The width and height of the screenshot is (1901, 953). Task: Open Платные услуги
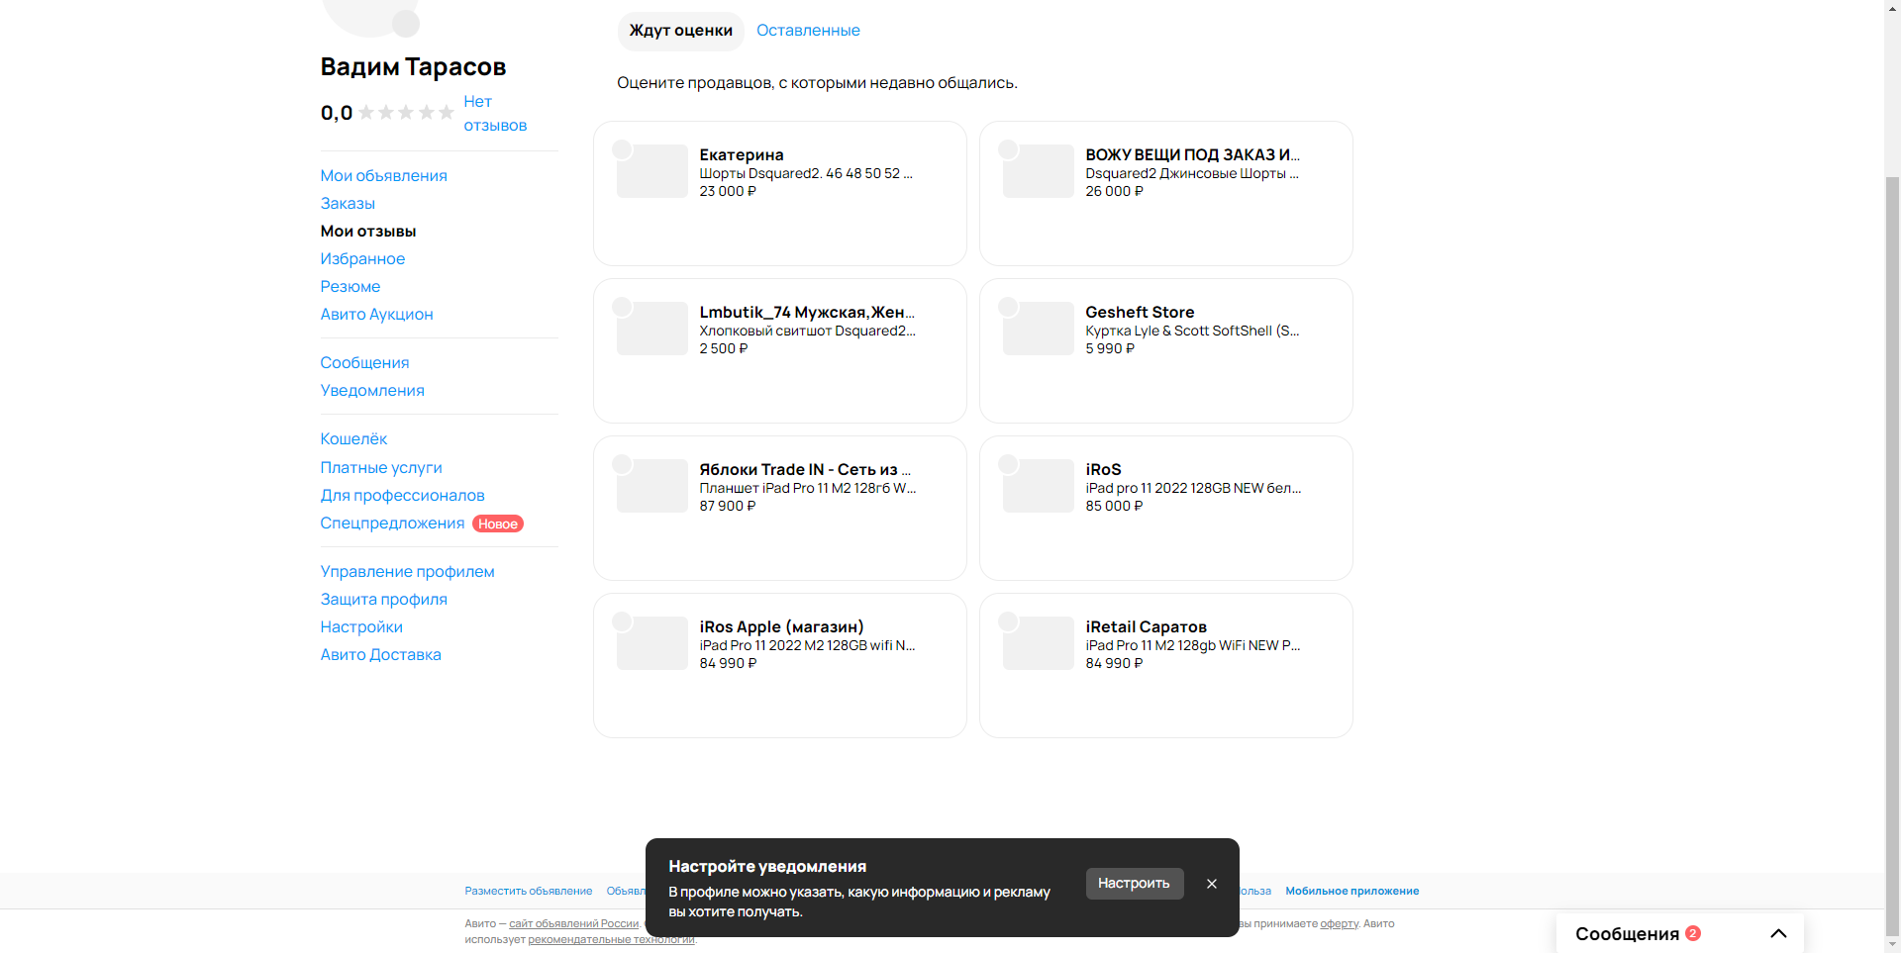(381, 467)
